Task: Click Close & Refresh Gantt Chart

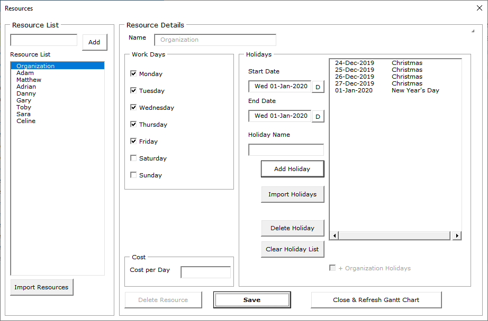Action: 376,299
